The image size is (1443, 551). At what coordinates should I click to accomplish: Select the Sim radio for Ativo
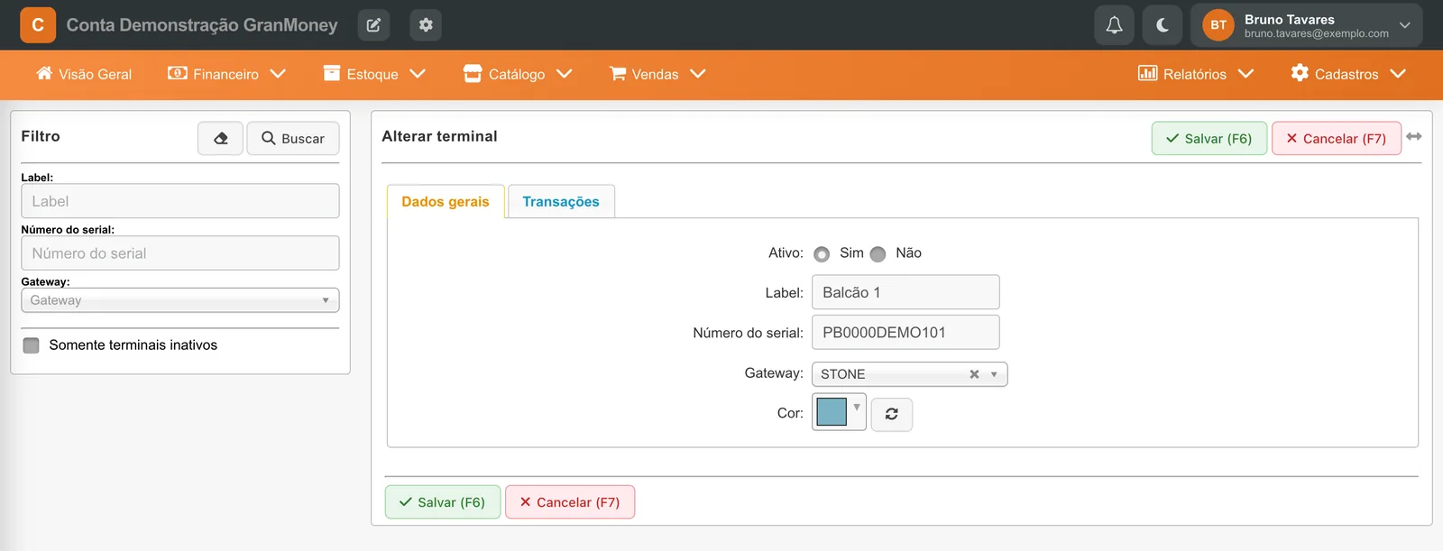click(x=822, y=254)
